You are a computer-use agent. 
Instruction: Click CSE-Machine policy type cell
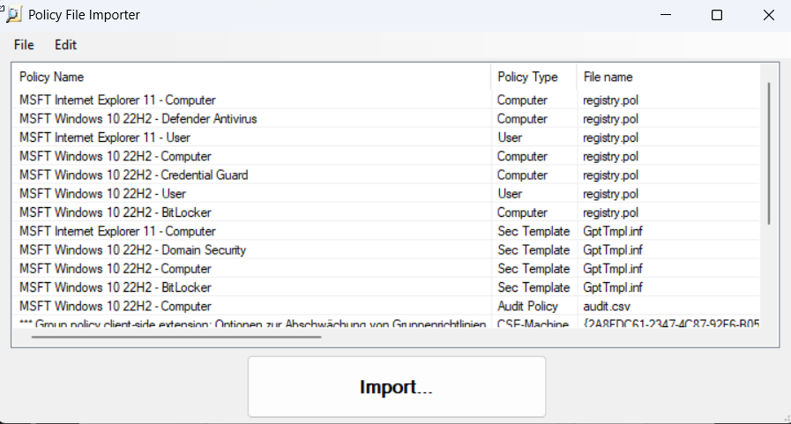coord(533,324)
